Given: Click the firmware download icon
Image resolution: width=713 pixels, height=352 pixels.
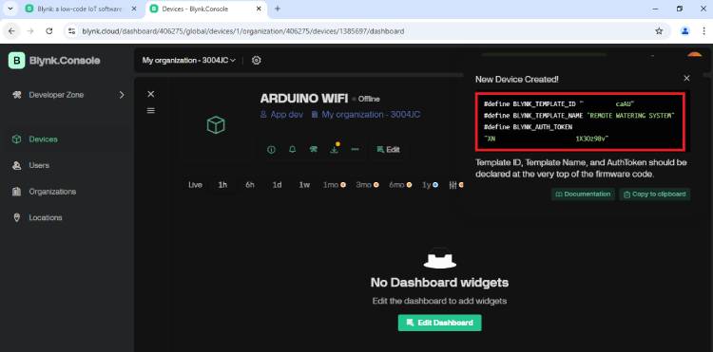Looking at the screenshot, I should click(335, 149).
